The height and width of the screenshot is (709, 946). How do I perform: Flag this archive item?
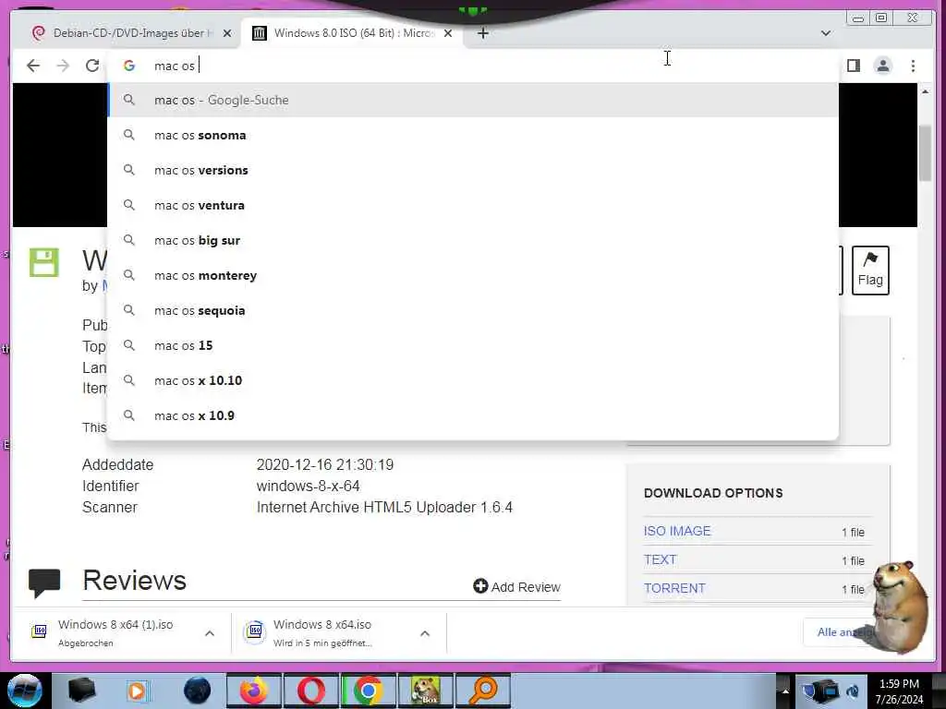coord(870,270)
